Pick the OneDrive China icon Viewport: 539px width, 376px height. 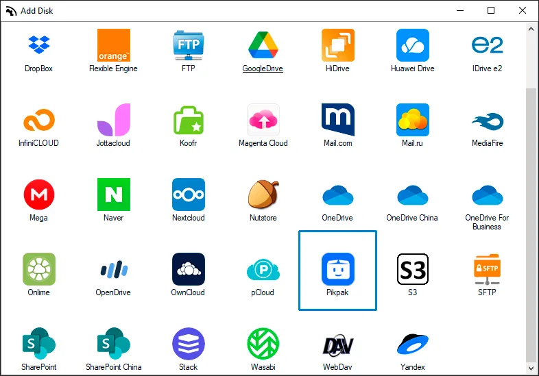click(x=413, y=195)
